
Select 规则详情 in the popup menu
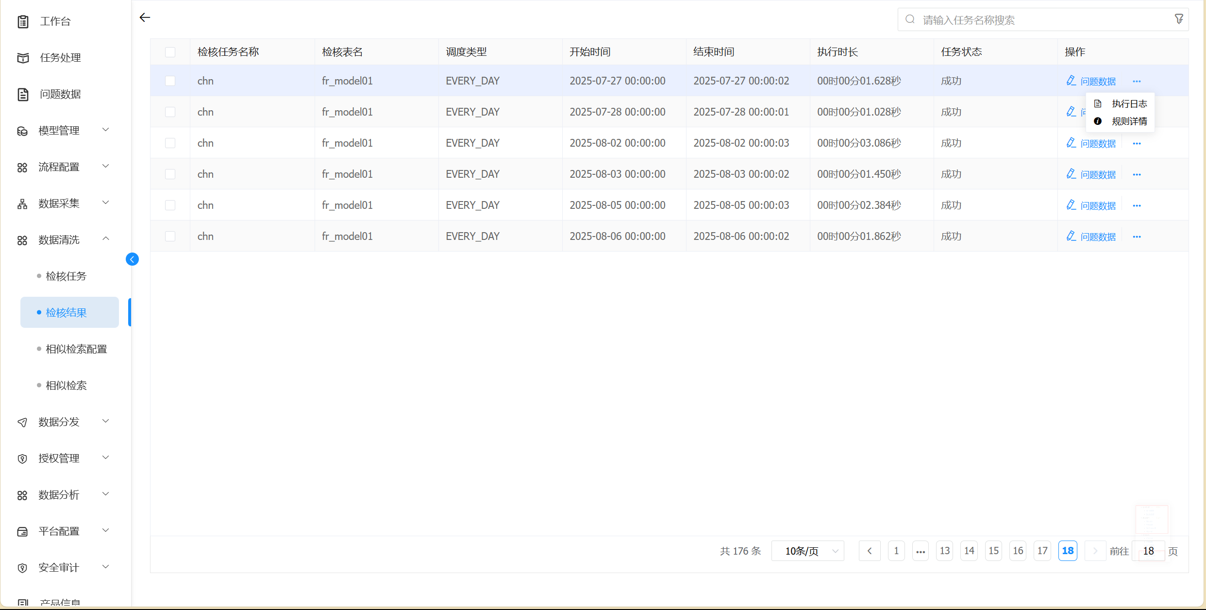(1129, 121)
